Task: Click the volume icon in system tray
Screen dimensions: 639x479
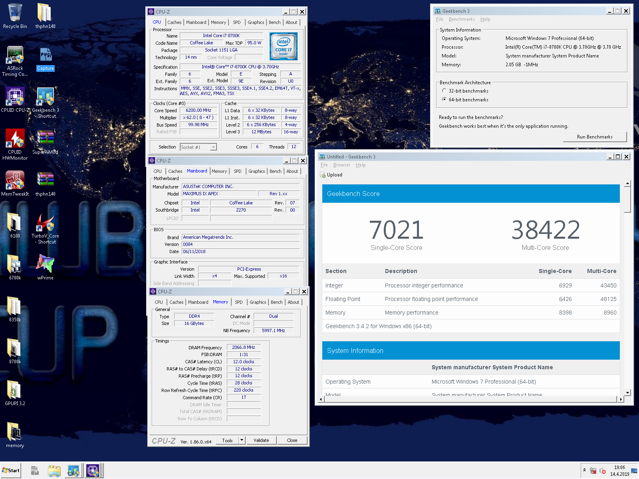Action: [x=602, y=471]
